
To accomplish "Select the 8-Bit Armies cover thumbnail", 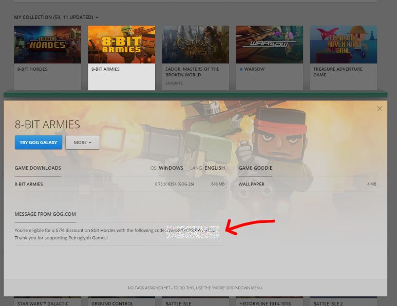I will pyautogui.click(x=122, y=45).
